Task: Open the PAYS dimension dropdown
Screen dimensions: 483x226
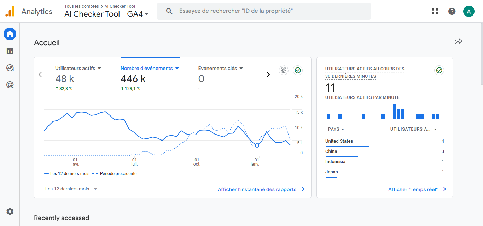Action: 336,129
